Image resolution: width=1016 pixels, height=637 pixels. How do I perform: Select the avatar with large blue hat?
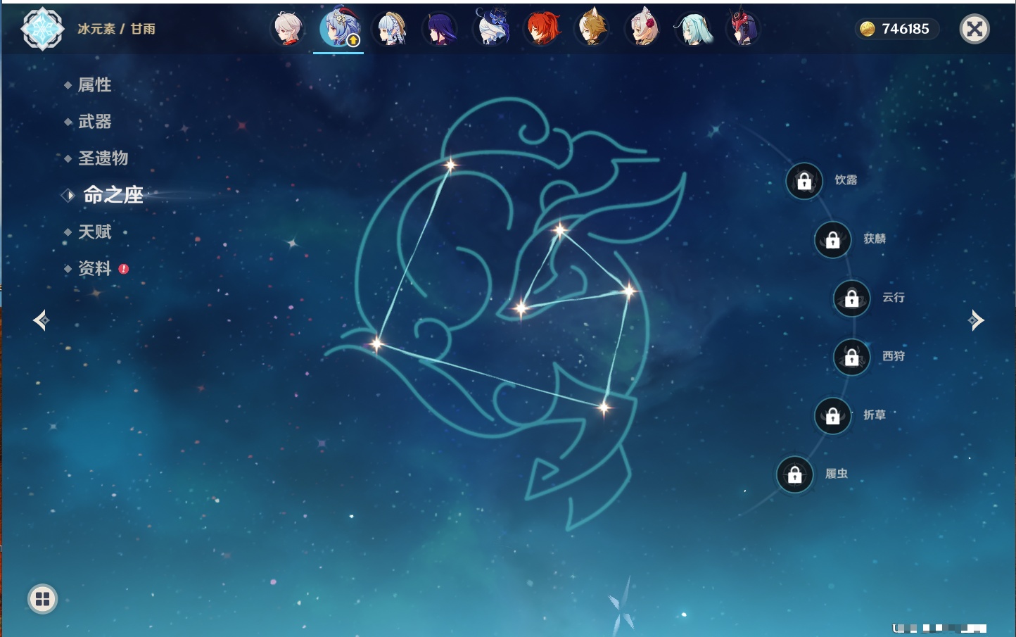[x=492, y=27]
